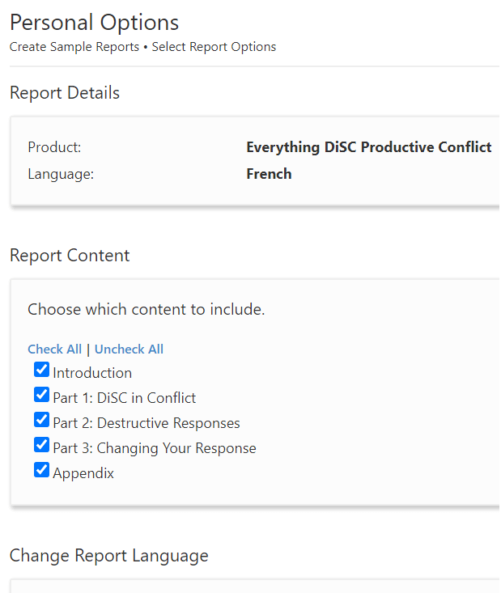The image size is (501, 593).
Task: Click the Language: label
Action: click(61, 175)
